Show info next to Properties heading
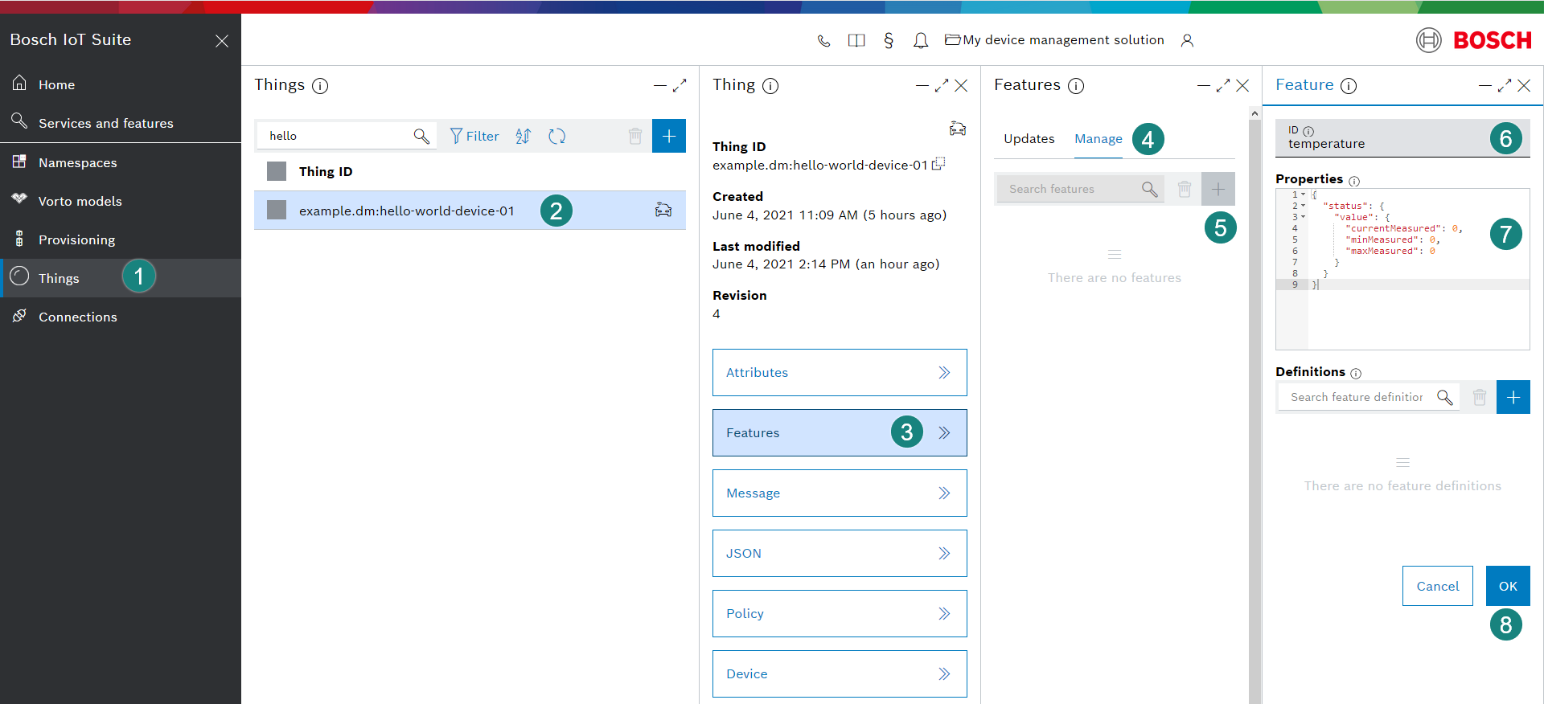 [1354, 181]
